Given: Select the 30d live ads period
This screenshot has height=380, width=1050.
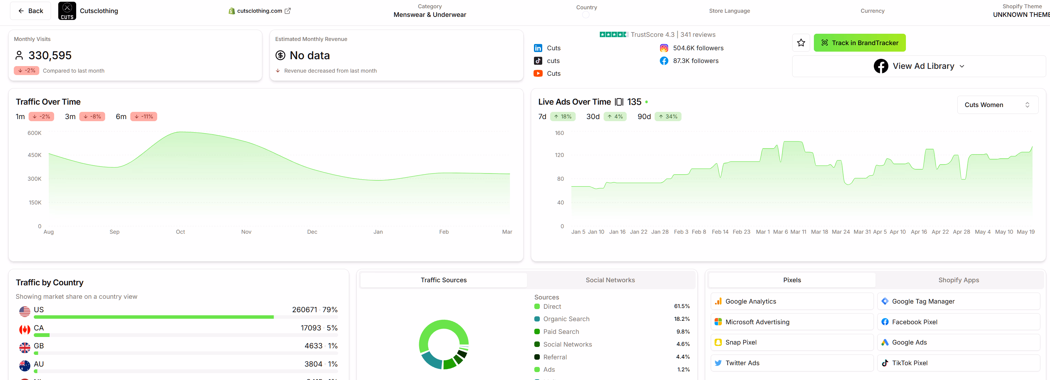Looking at the screenshot, I should [606, 117].
